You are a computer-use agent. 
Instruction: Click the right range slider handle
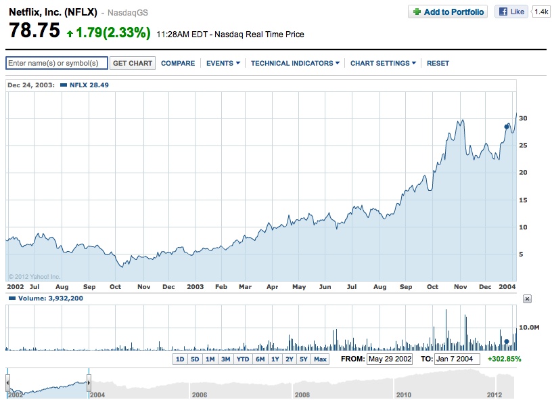coord(89,382)
